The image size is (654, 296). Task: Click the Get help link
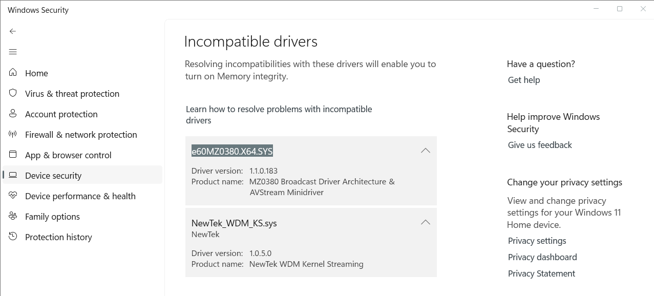[524, 80]
